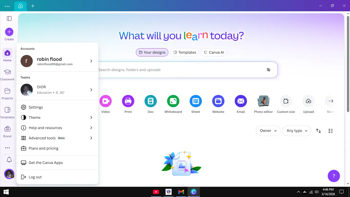Open Projects folder icon in sidebar
350x197 pixels.
pos(7,91)
